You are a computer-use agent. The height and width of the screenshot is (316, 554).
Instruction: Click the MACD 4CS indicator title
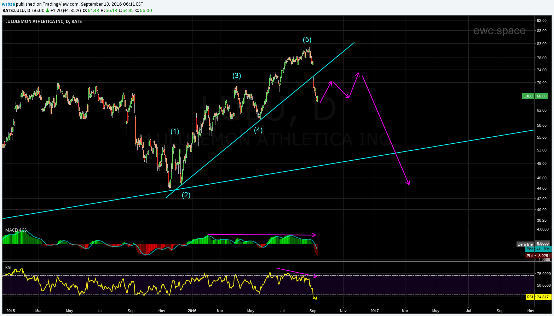click(x=16, y=230)
